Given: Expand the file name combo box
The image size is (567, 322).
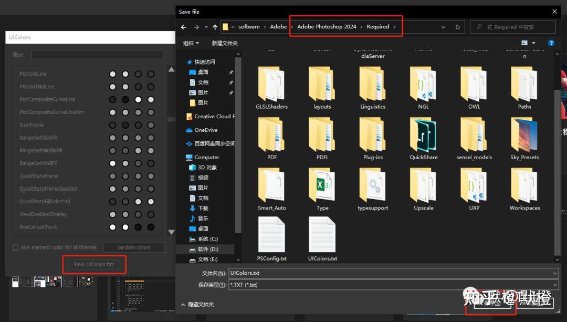Looking at the screenshot, I should point(554,273).
